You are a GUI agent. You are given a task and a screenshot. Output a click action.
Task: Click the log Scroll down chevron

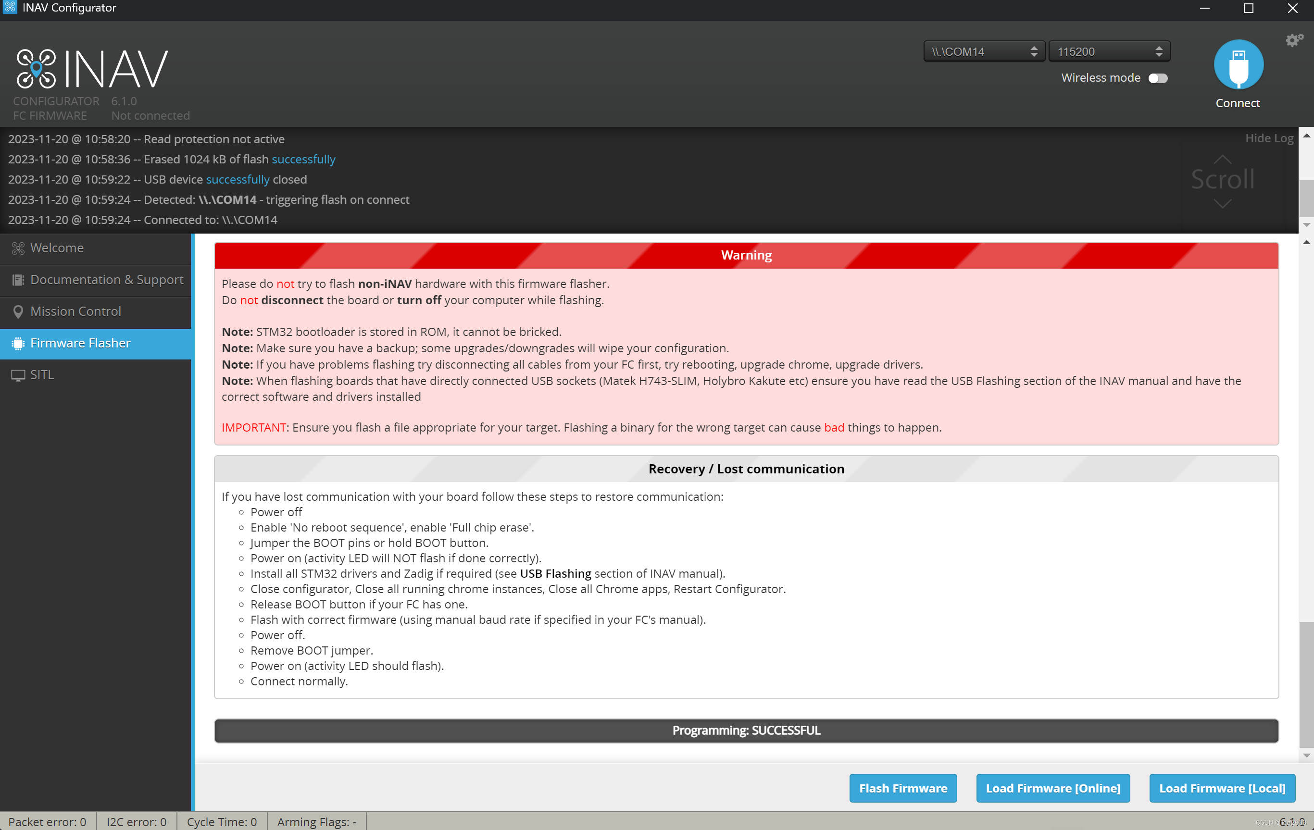[1222, 204]
